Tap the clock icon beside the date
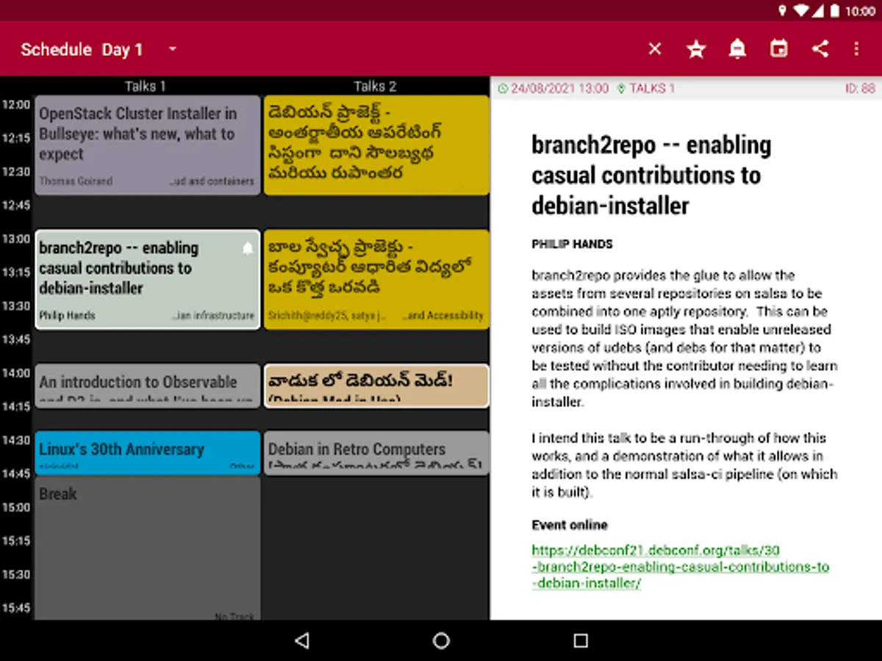 (x=503, y=88)
